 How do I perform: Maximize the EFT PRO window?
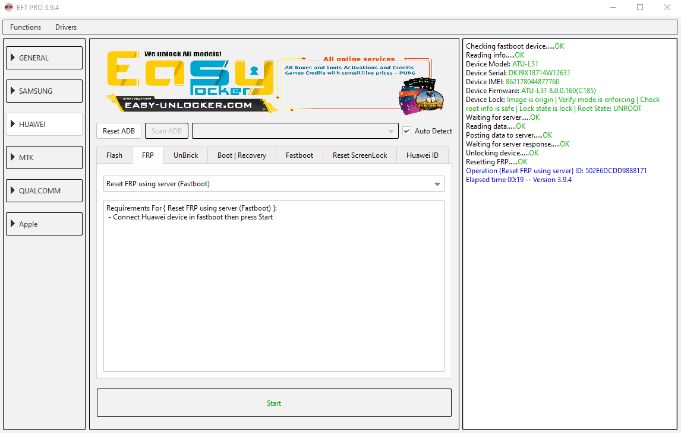(640, 7)
